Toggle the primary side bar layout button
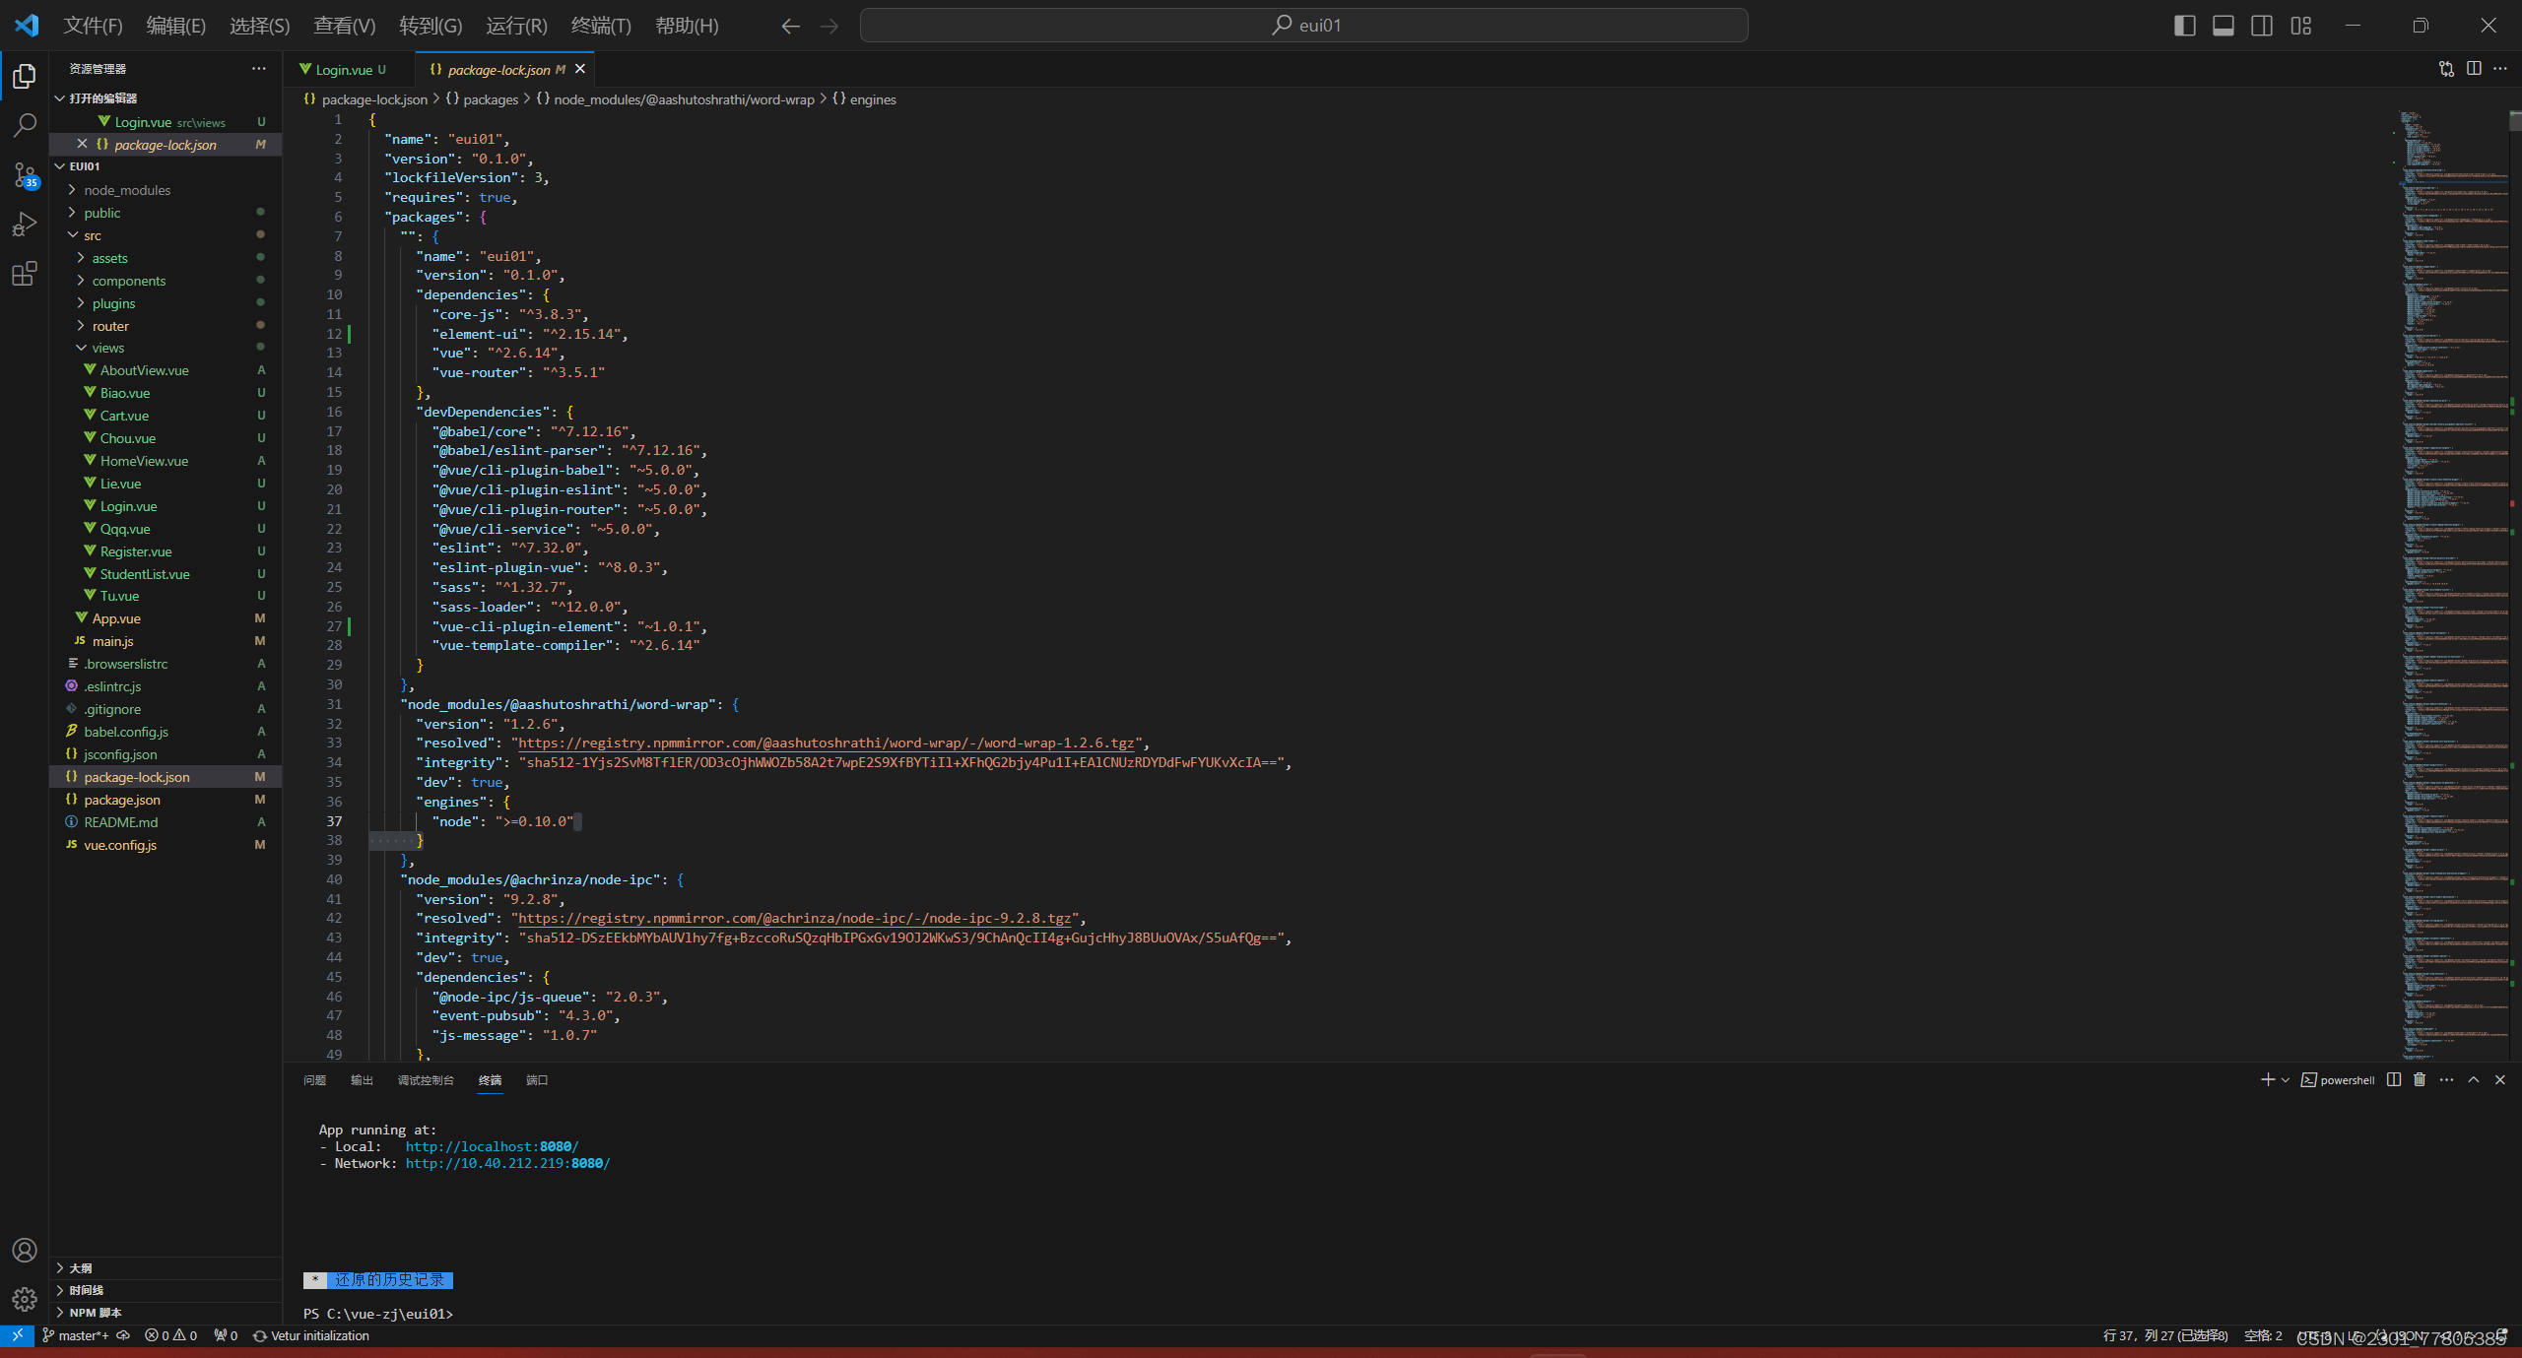This screenshot has width=2522, height=1358. (2184, 26)
